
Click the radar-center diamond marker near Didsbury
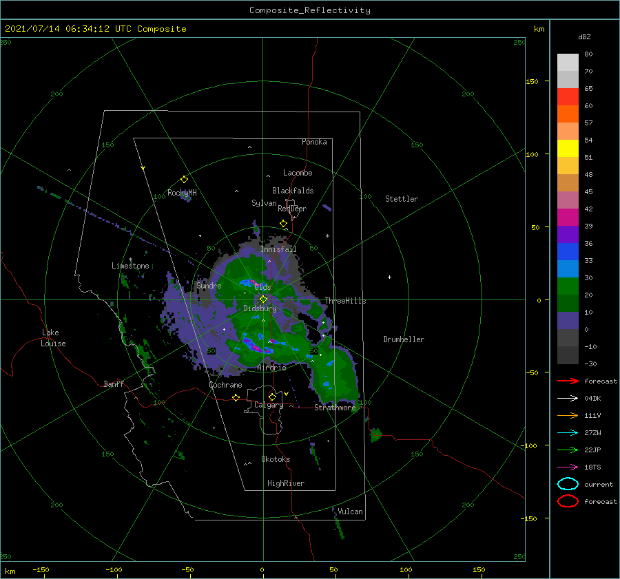coord(263,299)
